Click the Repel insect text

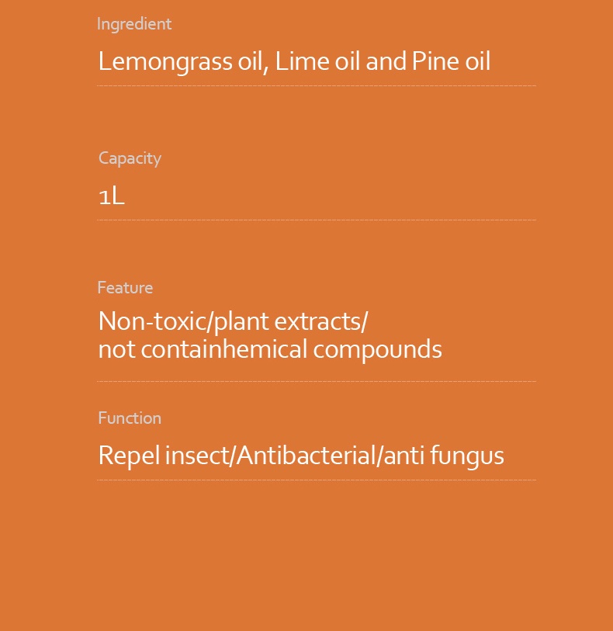pos(164,456)
